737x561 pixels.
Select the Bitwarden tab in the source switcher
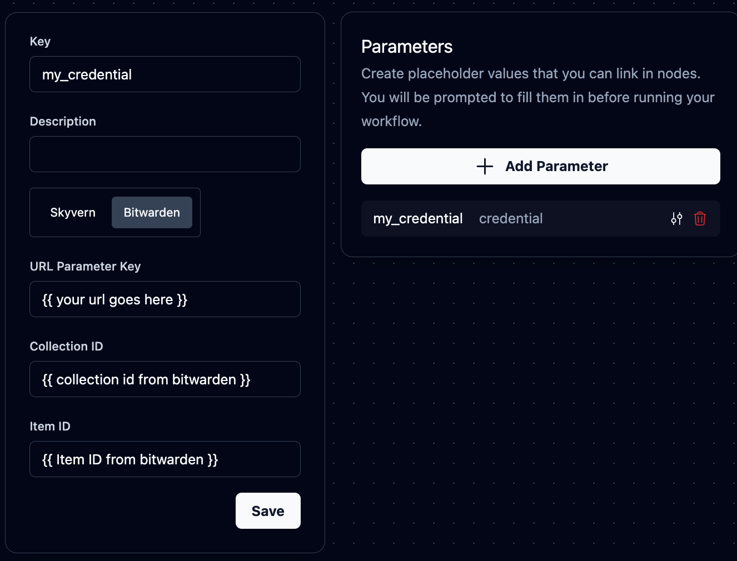[x=152, y=212]
